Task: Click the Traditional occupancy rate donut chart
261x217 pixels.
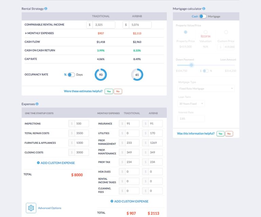Action: tap(101, 75)
